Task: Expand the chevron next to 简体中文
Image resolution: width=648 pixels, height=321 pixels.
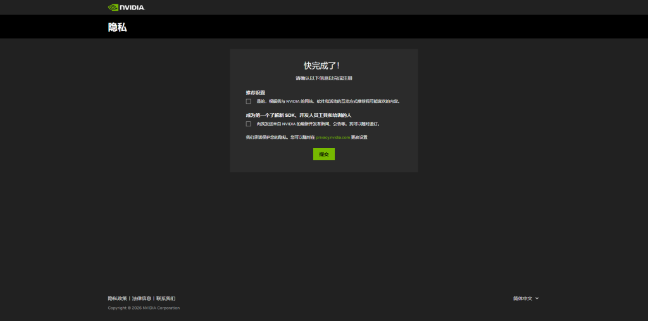Action: point(537,298)
